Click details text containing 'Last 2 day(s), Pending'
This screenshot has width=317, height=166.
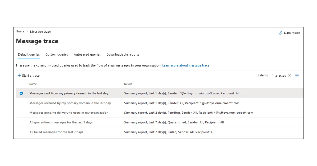[189, 113]
